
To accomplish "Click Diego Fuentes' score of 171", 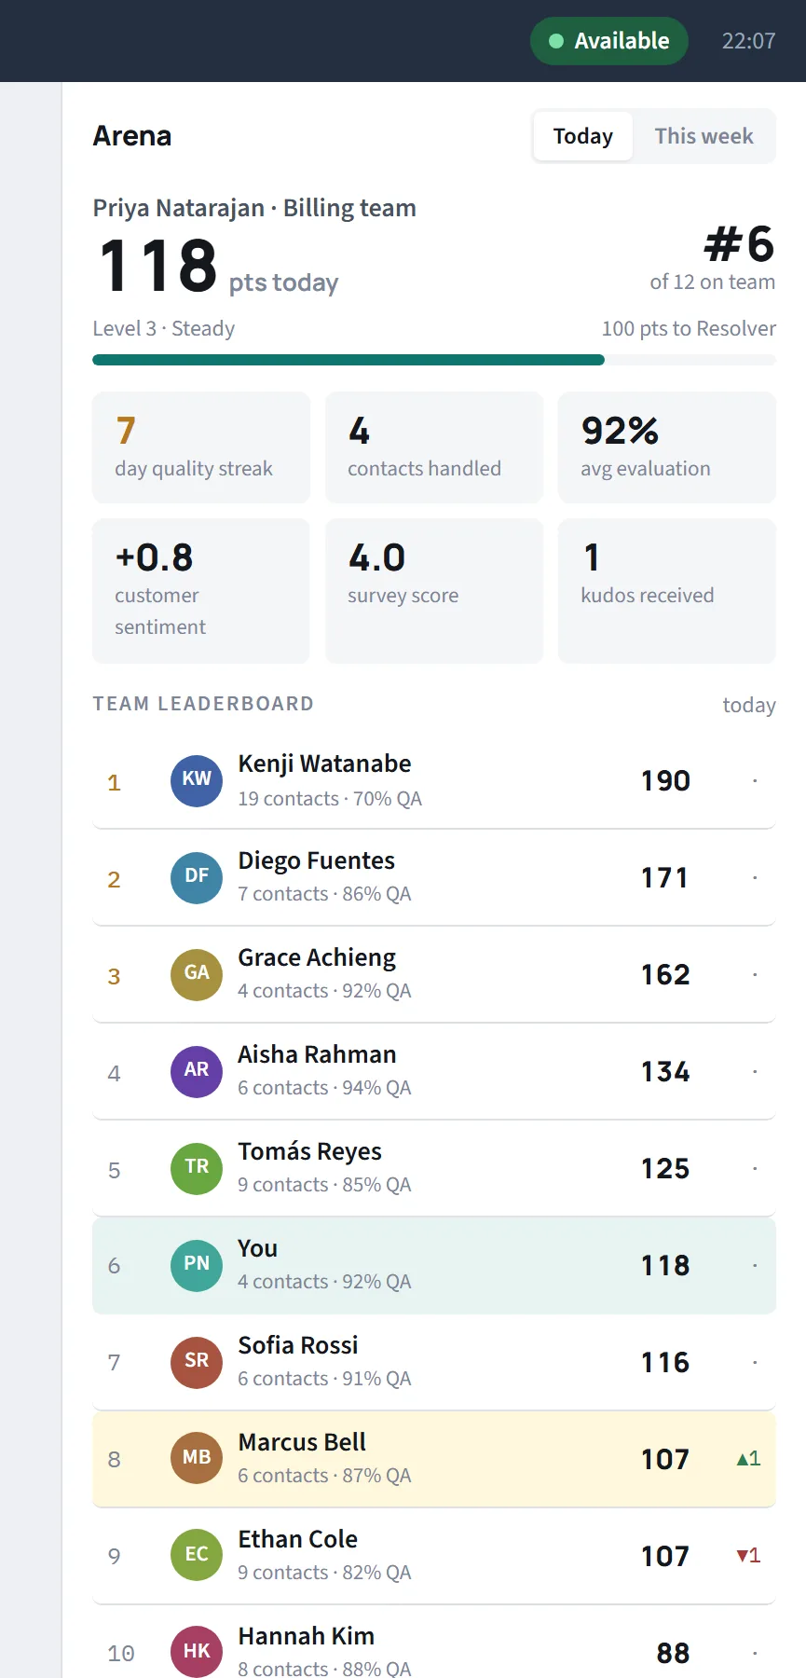I will point(665,878).
